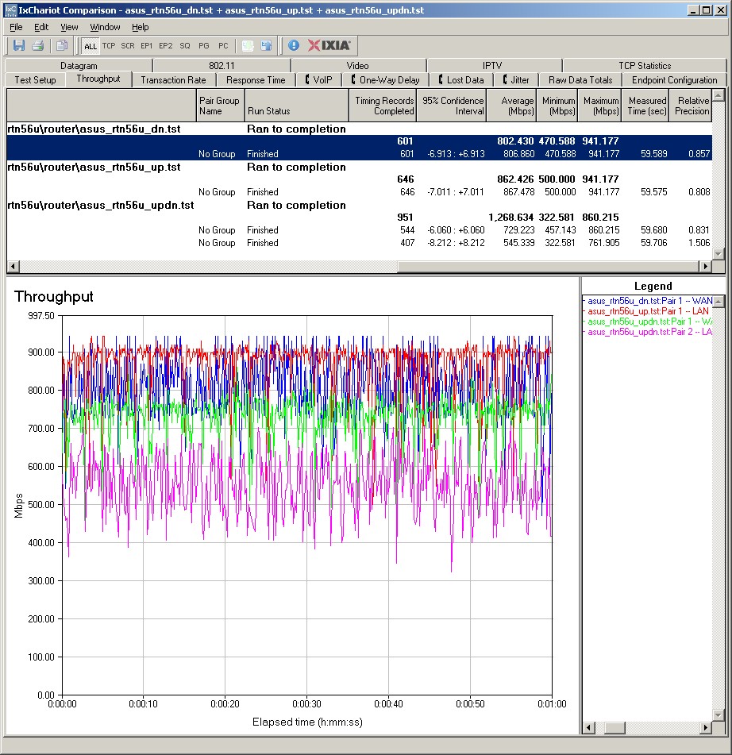Click the Legend panel scroll right arrow
The image size is (732, 755).
706,727
